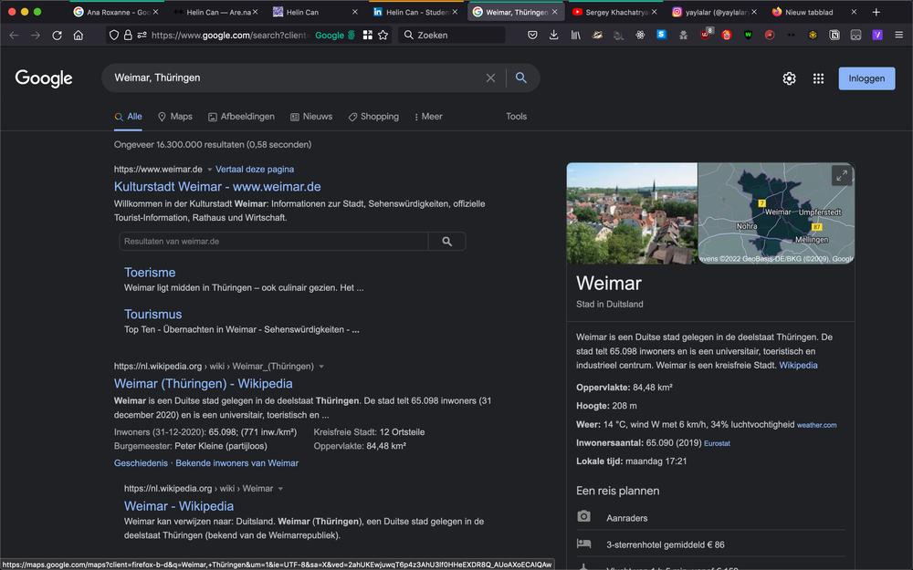The height and width of the screenshot is (570, 913).
Task: Open dropdown arrow after nl.wikipedia.org › wiki › Weimar
Action: click(x=280, y=489)
